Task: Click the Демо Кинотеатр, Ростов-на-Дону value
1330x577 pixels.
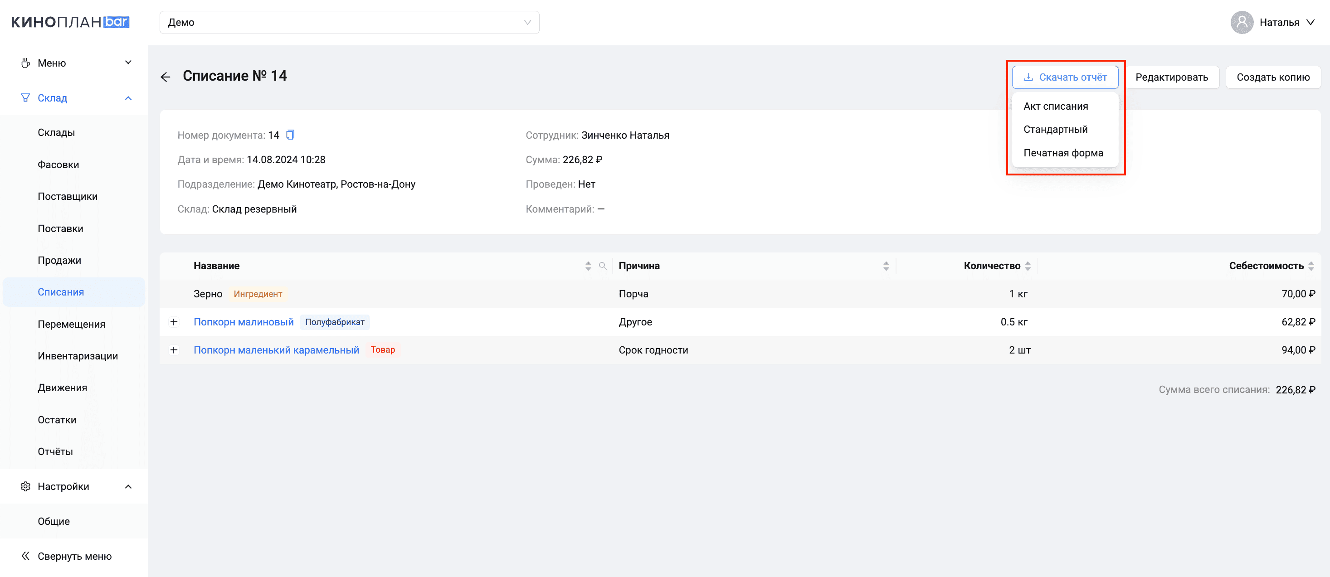Action: [x=336, y=184]
